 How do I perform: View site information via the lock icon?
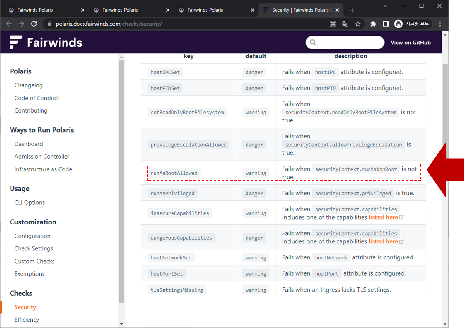click(49, 24)
